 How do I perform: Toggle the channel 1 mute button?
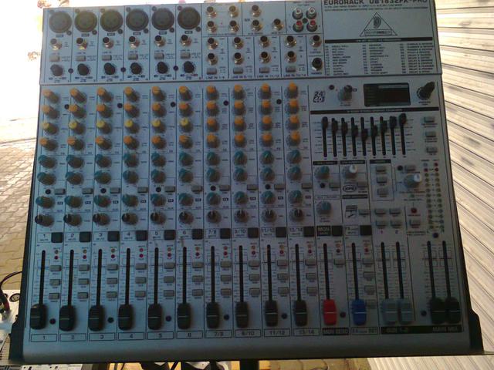pos(58,237)
